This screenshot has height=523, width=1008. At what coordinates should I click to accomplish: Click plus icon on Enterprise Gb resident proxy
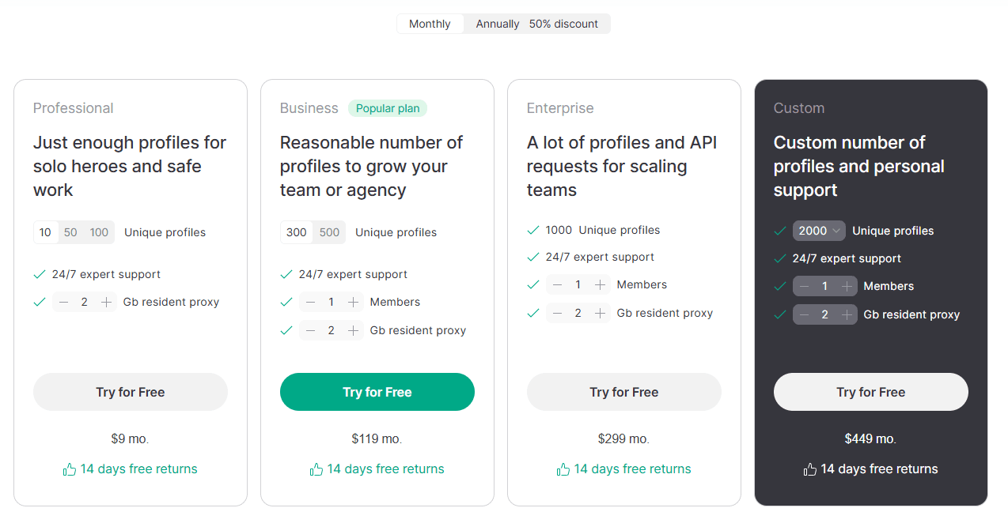pyautogui.click(x=600, y=313)
